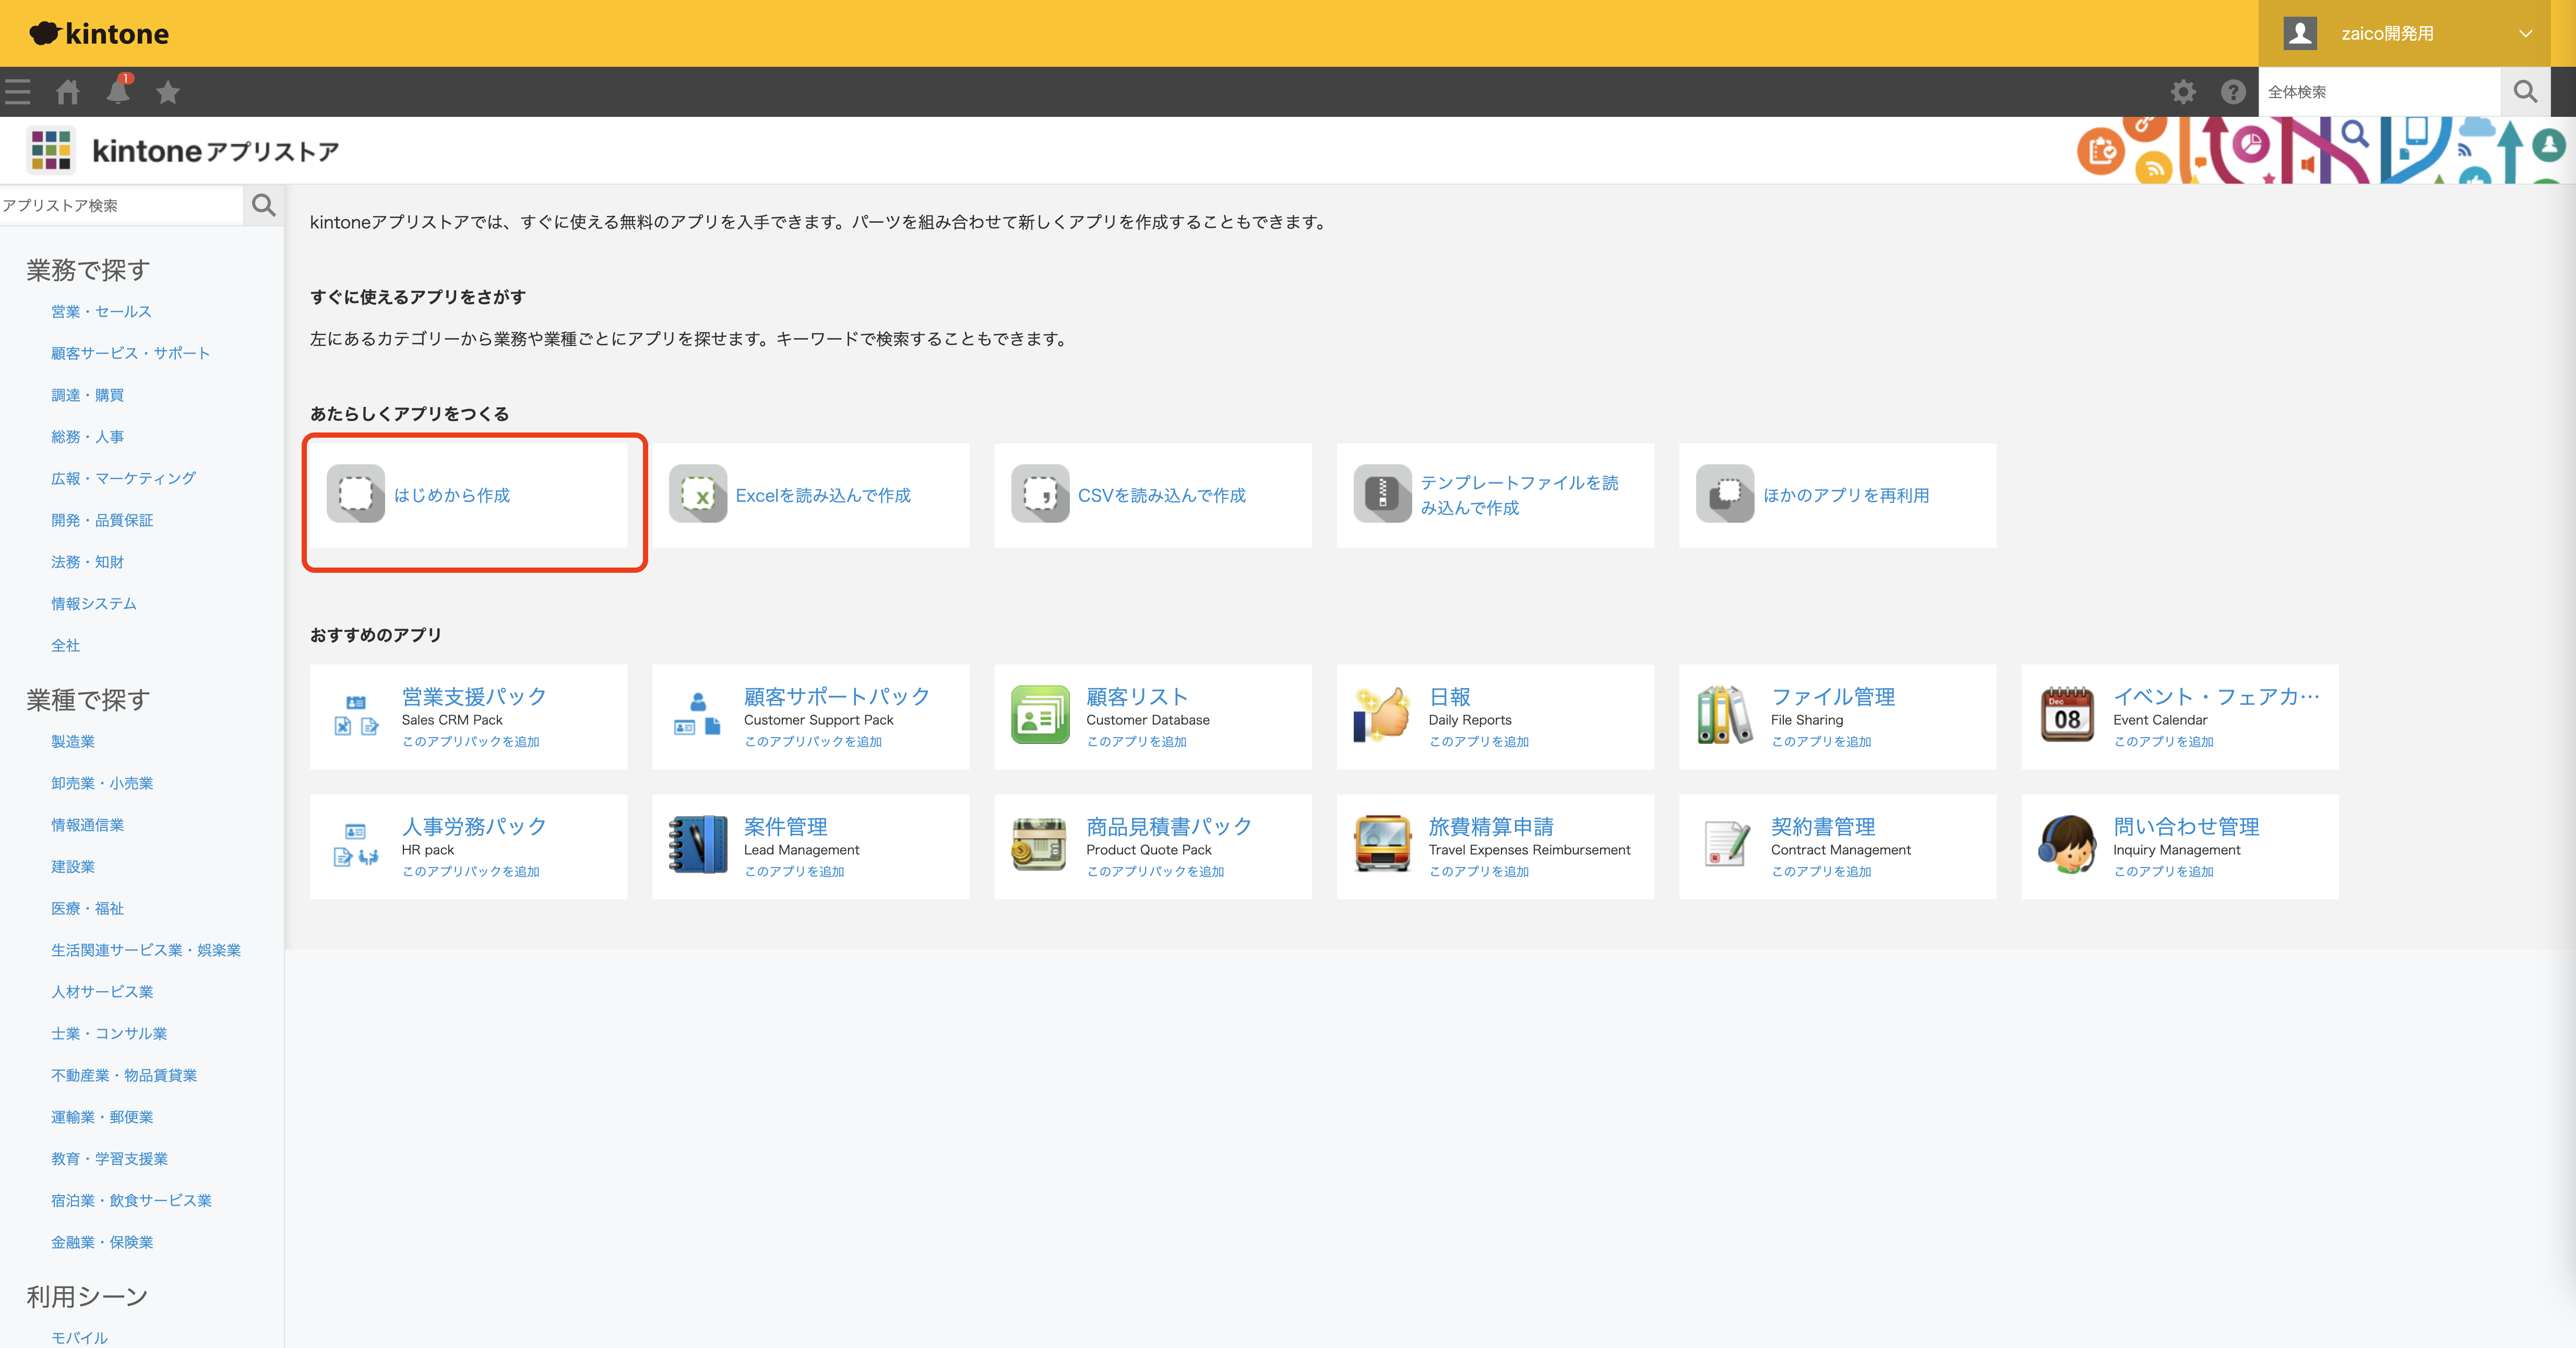Add the 顧客リスト app
2576x1348 pixels.
[1136, 741]
